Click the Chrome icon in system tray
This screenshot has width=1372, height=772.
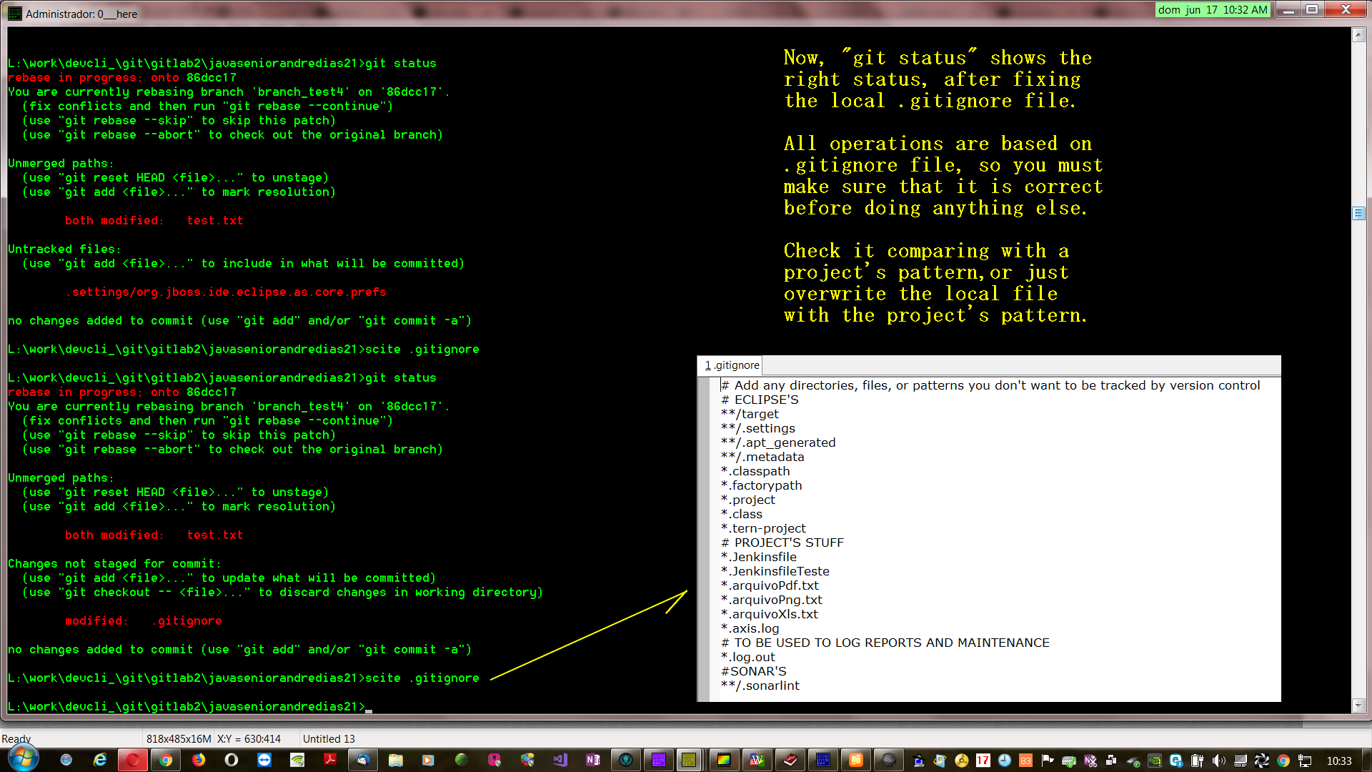point(1283,761)
